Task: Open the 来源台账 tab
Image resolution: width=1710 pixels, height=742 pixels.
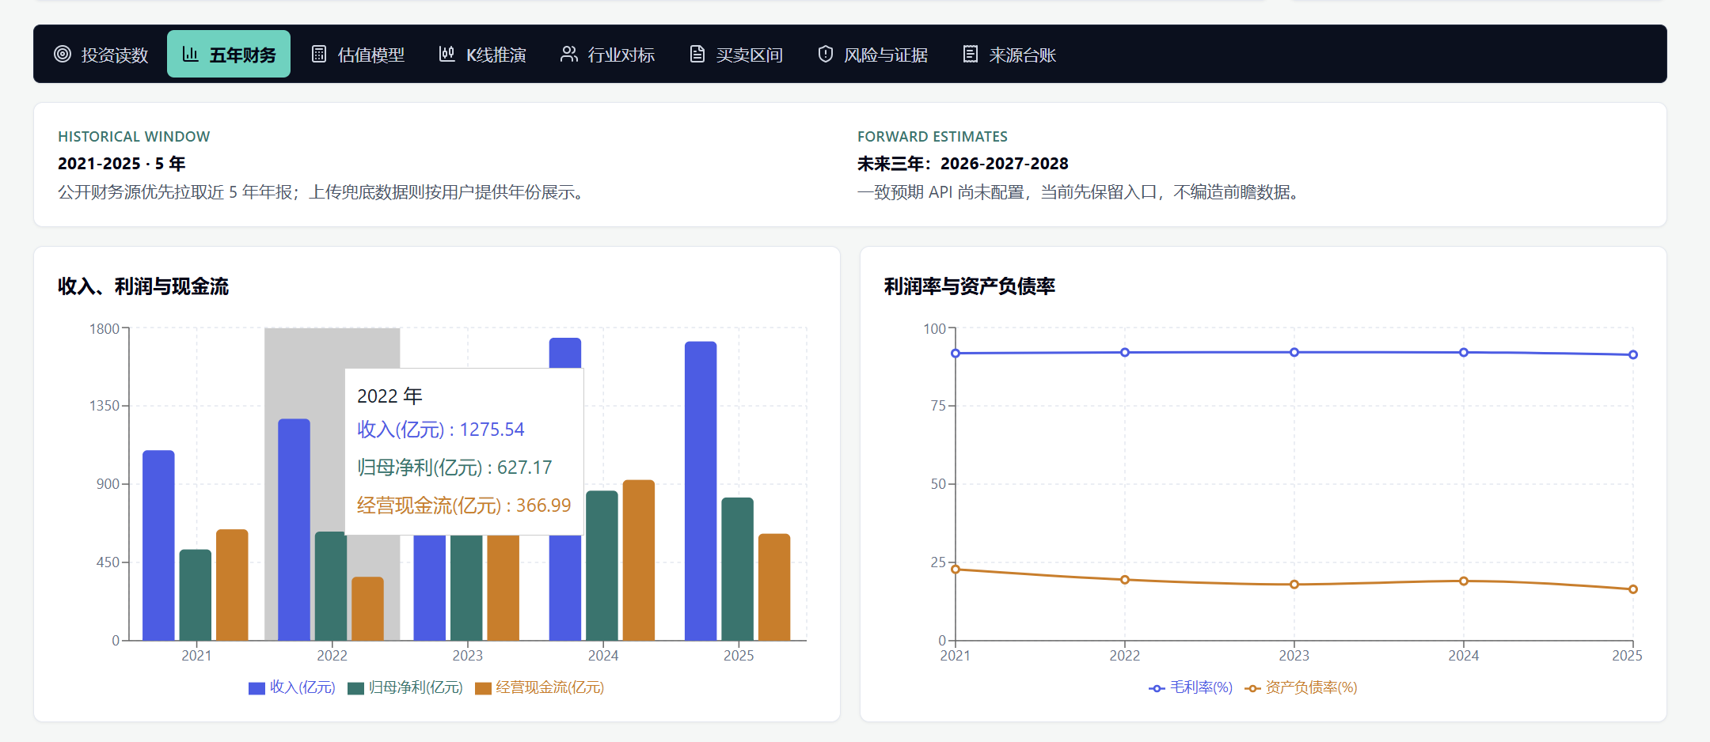Action: 1009,54
